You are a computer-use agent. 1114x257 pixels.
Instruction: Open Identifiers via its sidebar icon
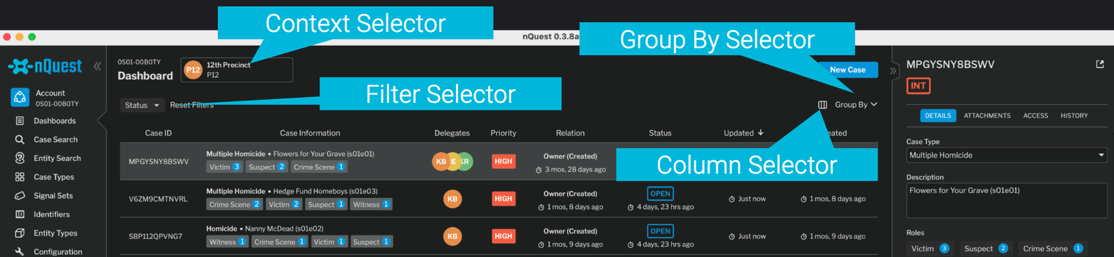[x=19, y=215]
